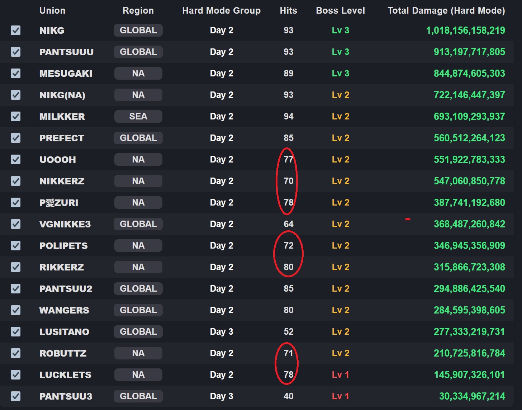Open the WANGERS union name

coord(64,310)
